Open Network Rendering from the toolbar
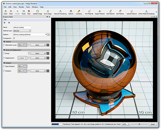The height and width of the screenshot is (130, 161). tap(60, 12)
